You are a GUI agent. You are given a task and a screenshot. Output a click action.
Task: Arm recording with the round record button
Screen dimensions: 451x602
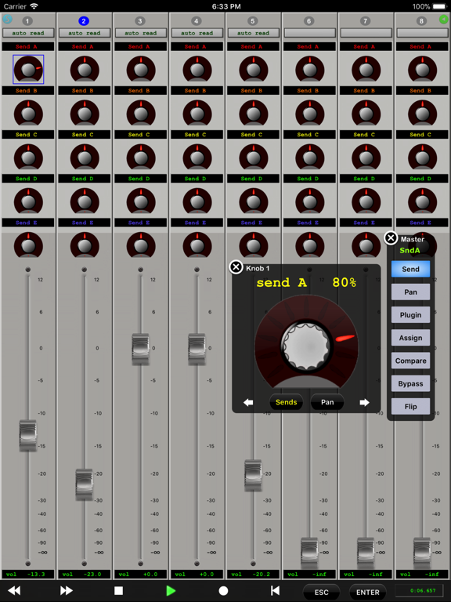[x=223, y=590]
